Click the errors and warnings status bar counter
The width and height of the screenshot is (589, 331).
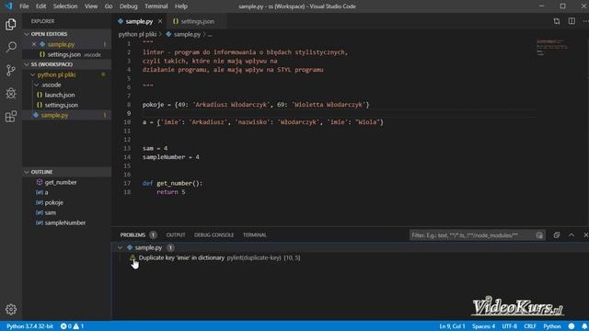72,326
